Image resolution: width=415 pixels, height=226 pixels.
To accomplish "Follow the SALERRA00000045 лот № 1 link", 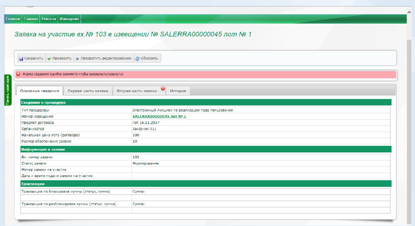I will point(159,116).
